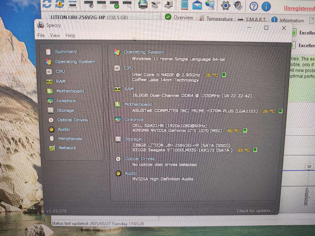This screenshot has height=236, width=315.
Task: Open Peripherals in the Speccy sidebar
Action: point(70,139)
